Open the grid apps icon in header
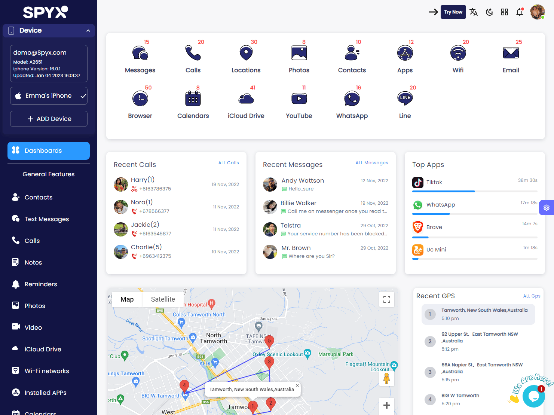 (x=505, y=12)
